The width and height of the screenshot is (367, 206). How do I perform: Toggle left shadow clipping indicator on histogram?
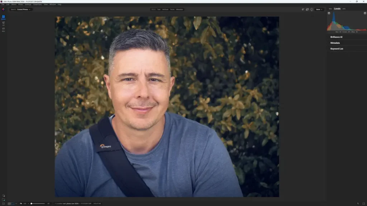[329, 13]
